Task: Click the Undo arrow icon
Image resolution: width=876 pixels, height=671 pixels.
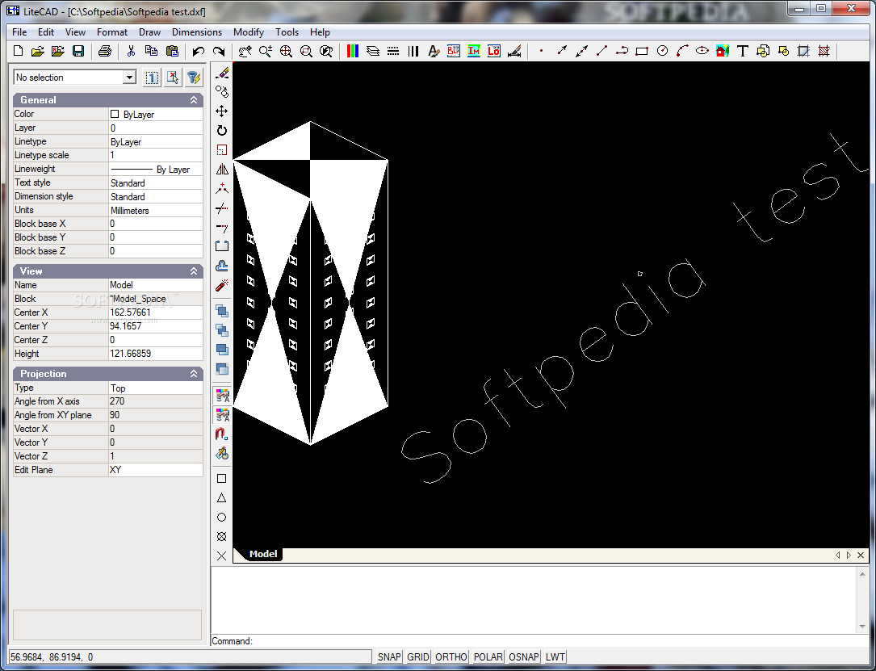Action: point(199,52)
